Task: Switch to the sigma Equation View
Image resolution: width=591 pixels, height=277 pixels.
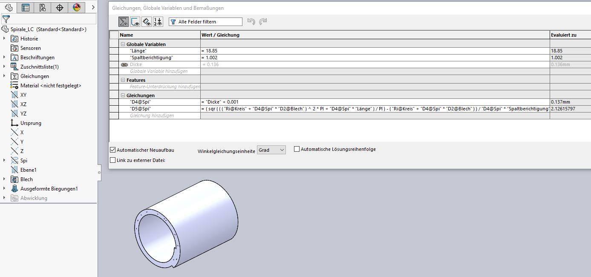Action: (124, 22)
